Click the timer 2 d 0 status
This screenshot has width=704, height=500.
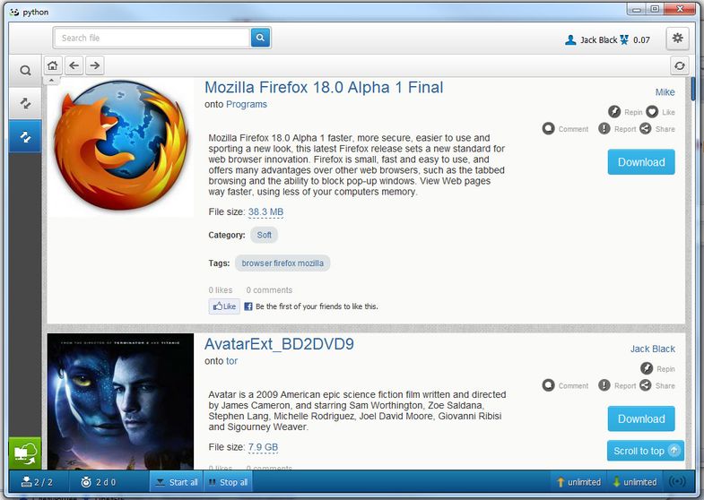pyautogui.click(x=99, y=482)
